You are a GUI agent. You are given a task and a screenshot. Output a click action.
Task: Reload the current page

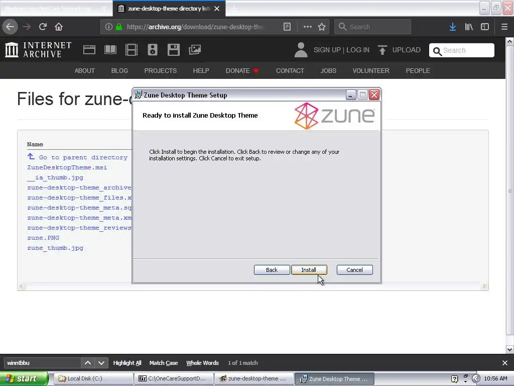(43, 27)
